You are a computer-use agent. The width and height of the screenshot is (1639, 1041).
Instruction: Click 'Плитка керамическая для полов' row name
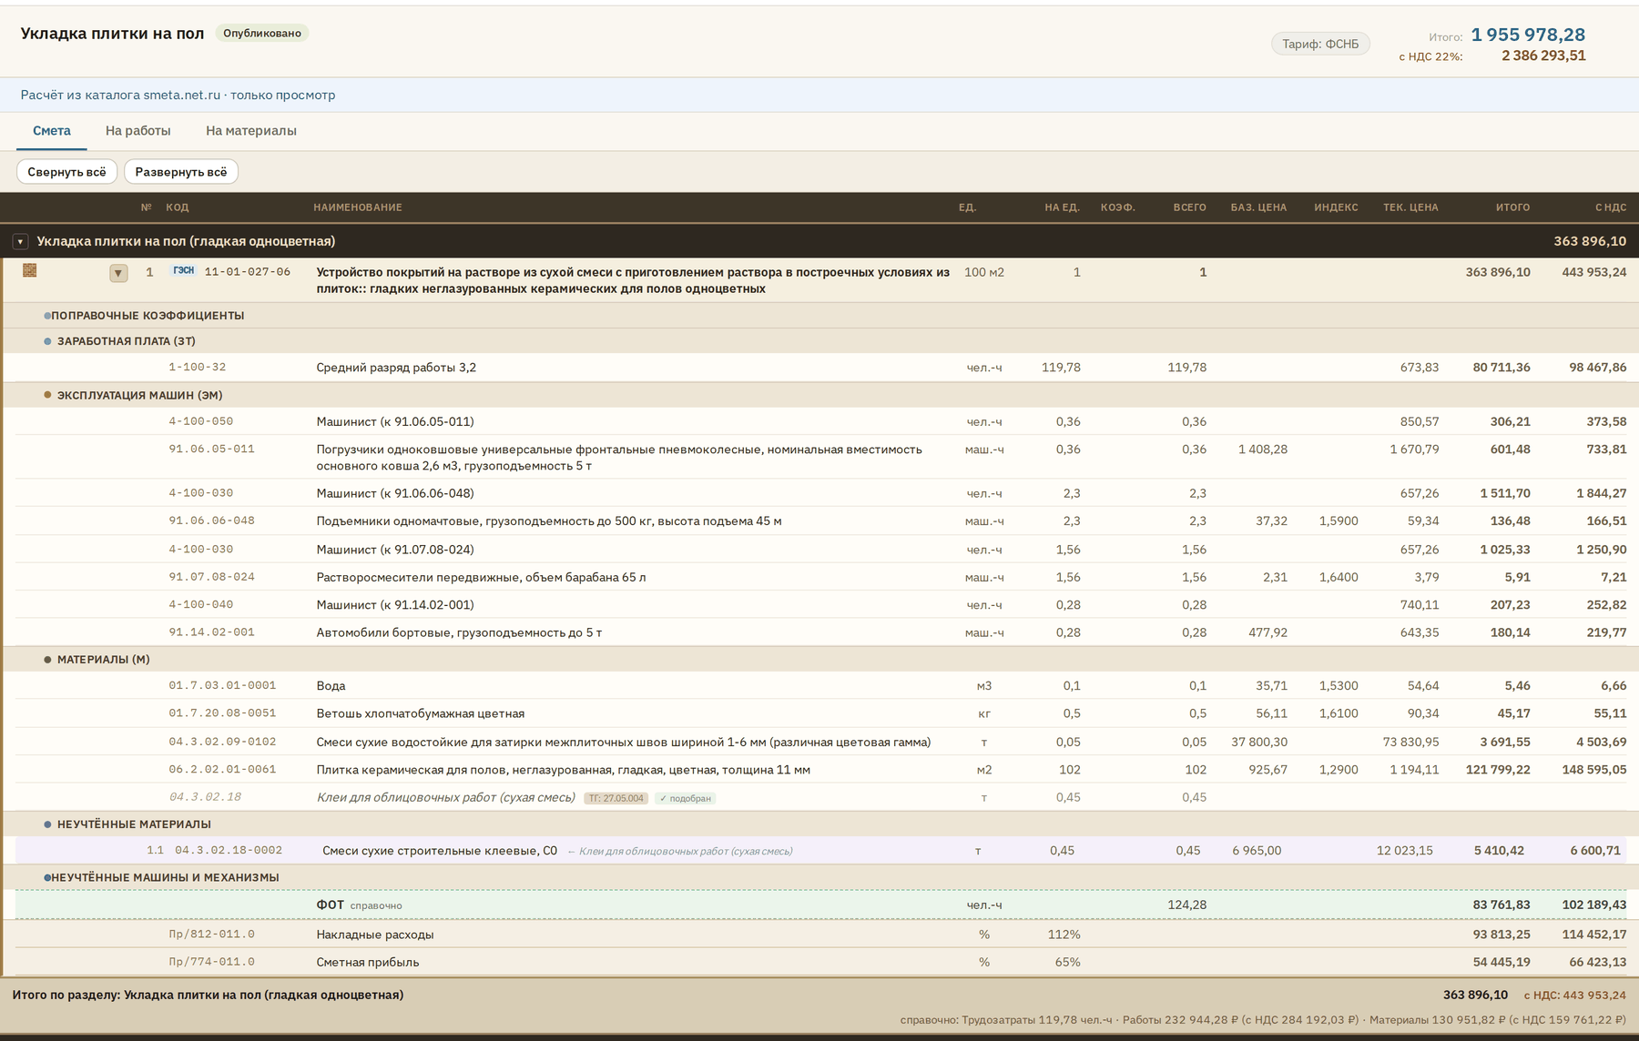pyautogui.click(x=563, y=770)
